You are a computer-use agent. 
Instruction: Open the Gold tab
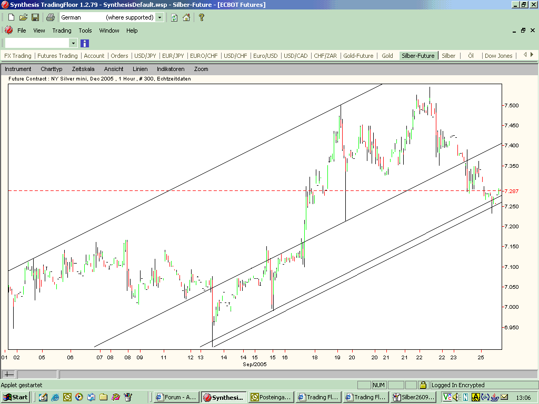(387, 56)
